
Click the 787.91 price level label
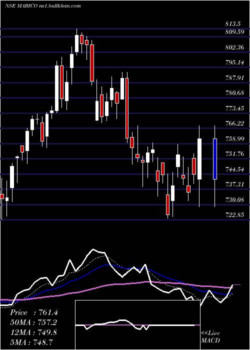pos(234,78)
